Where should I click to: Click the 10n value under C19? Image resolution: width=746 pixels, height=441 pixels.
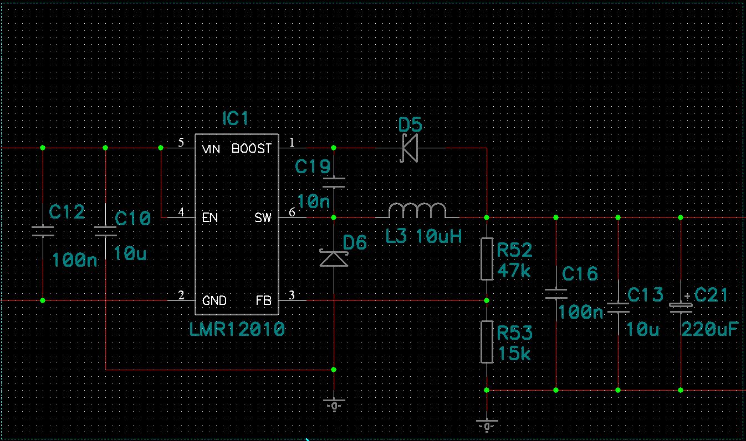[x=314, y=201]
